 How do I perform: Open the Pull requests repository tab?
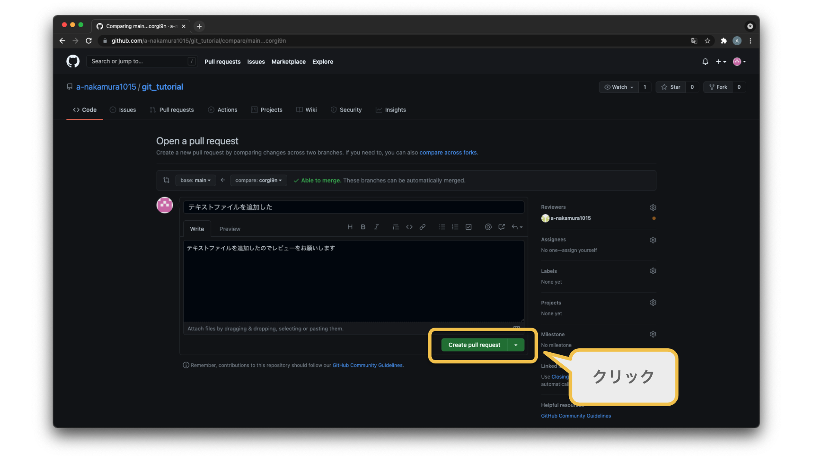tap(172, 110)
